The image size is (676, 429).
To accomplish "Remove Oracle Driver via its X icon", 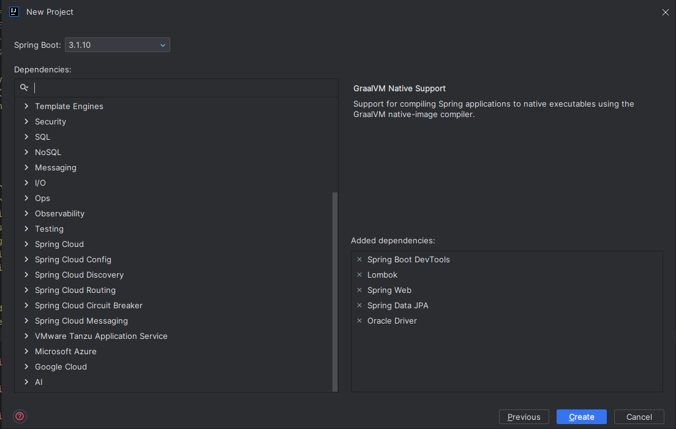I will coord(359,321).
